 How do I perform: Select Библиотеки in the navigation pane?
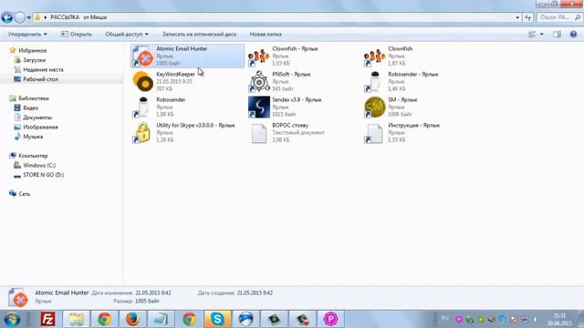coord(34,98)
